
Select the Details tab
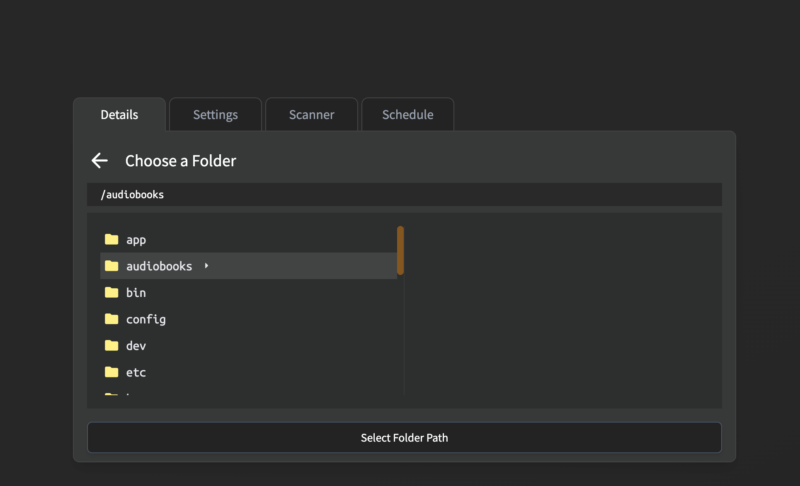coord(119,114)
